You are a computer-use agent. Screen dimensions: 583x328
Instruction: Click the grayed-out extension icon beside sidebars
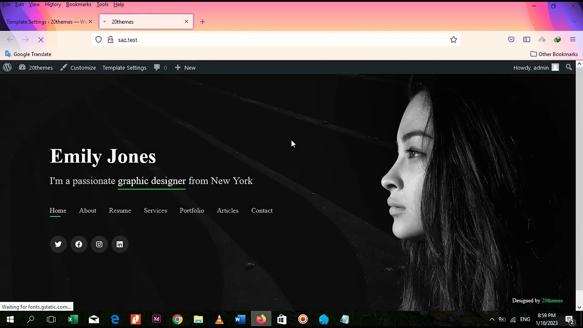(x=542, y=40)
